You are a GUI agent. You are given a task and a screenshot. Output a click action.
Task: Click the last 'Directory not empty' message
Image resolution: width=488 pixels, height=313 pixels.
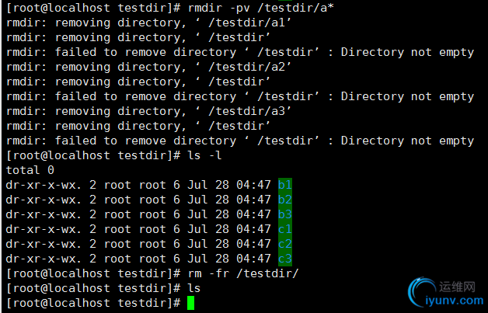(407, 141)
